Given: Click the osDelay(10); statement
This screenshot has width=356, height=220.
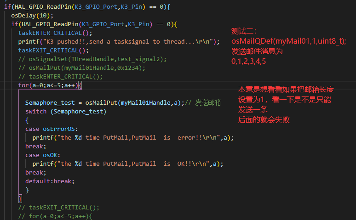Looking at the screenshot, I should click(32, 16).
